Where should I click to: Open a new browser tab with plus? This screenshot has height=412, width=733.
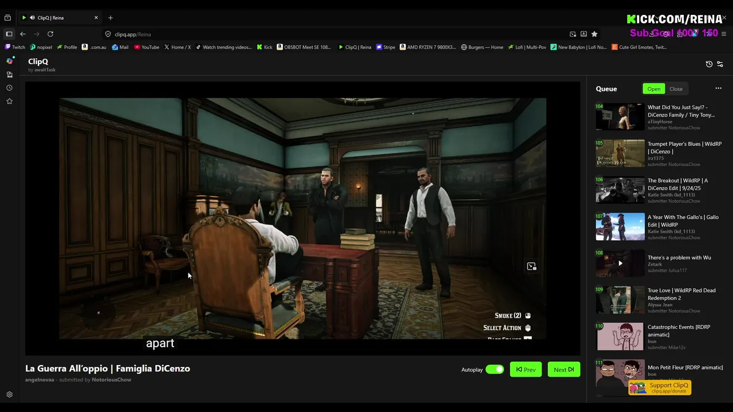tap(111, 18)
